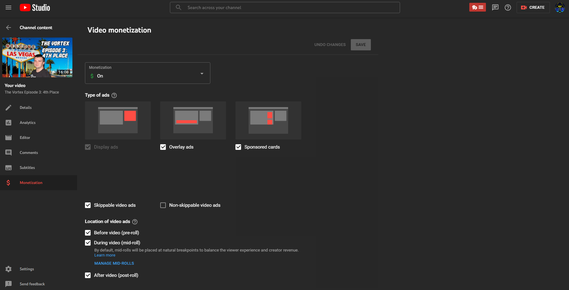Click the Monetization dollar sign icon
The height and width of the screenshot is (290, 569).
click(8, 183)
